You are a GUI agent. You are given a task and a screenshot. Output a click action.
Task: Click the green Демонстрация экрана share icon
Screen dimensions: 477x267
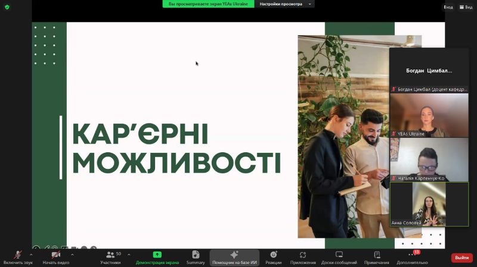click(157, 255)
